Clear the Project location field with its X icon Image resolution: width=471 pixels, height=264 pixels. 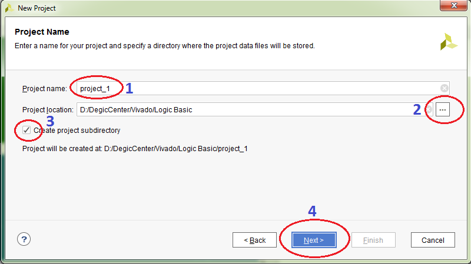[x=429, y=109]
